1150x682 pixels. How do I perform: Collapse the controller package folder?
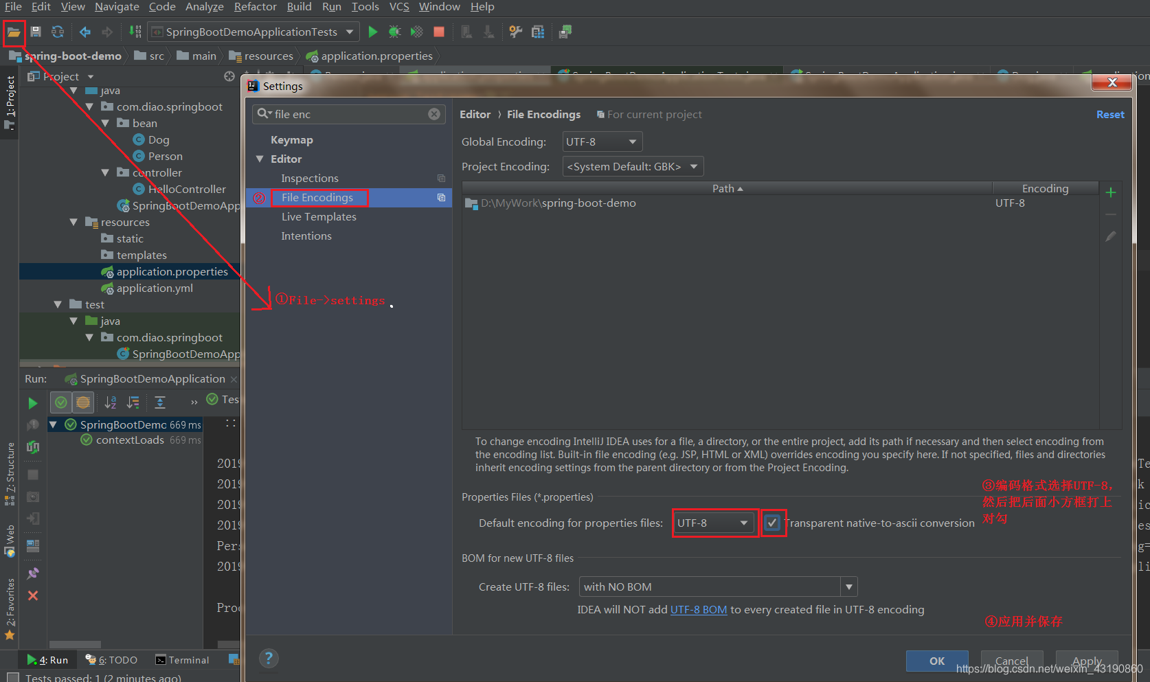point(105,172)
